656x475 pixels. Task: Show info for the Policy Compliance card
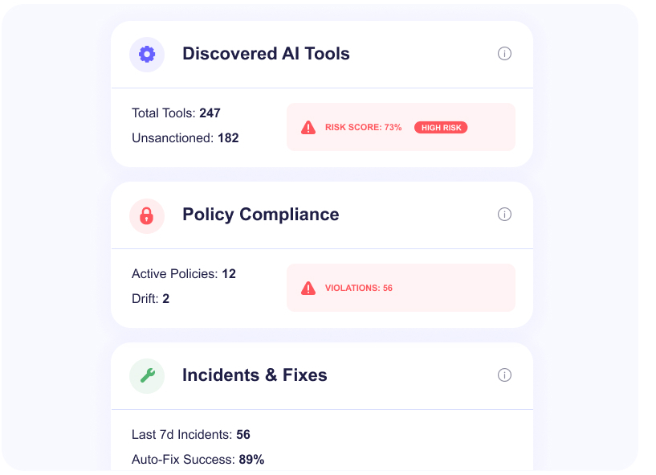[x=504, y=215]
